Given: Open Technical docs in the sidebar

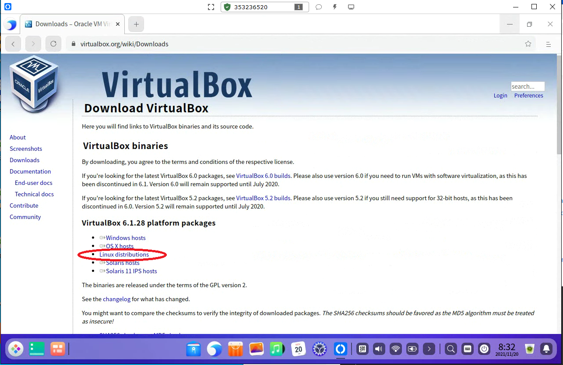Looking at the screenshot, I should point(34,194).
